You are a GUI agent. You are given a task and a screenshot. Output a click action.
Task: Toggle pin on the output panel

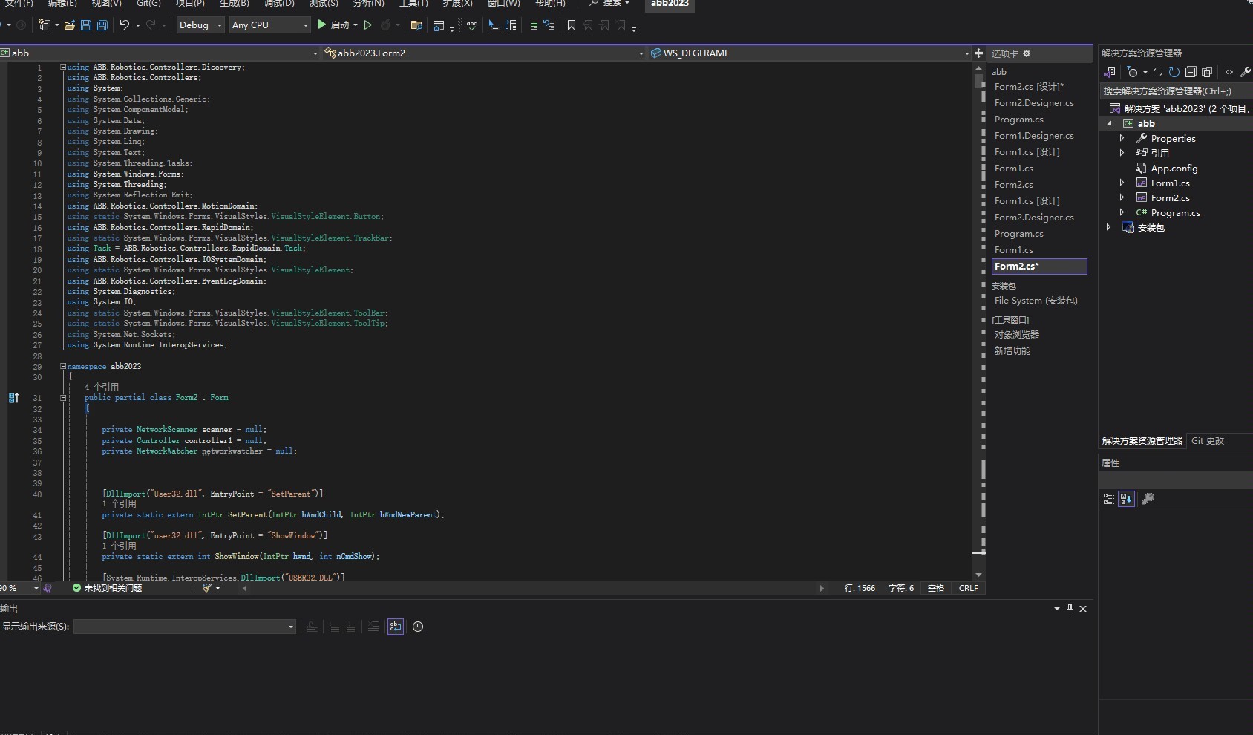(x=1070, y=609)
